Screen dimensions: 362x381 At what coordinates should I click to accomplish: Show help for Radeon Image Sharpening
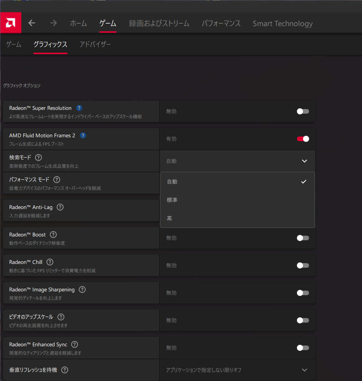(x=83, y=289)
